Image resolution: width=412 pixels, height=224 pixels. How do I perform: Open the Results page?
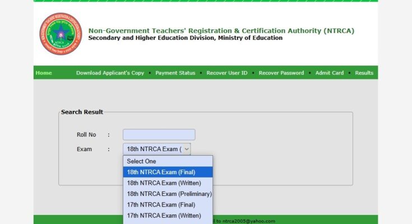coord(364,73)
